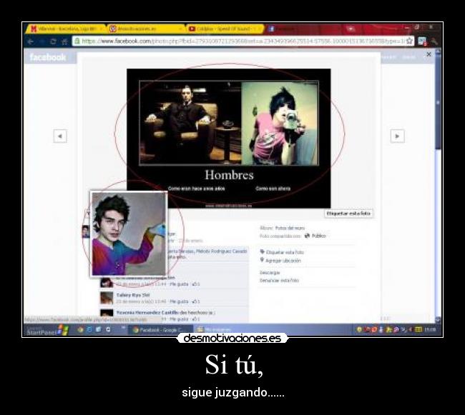The image size is (465, 415).
Task: Switch to the Marca Villarreal-Barcelona tab
Action: coord(67,29)
